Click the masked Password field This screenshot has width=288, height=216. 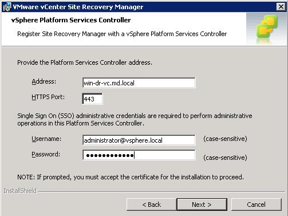(139, 155)
